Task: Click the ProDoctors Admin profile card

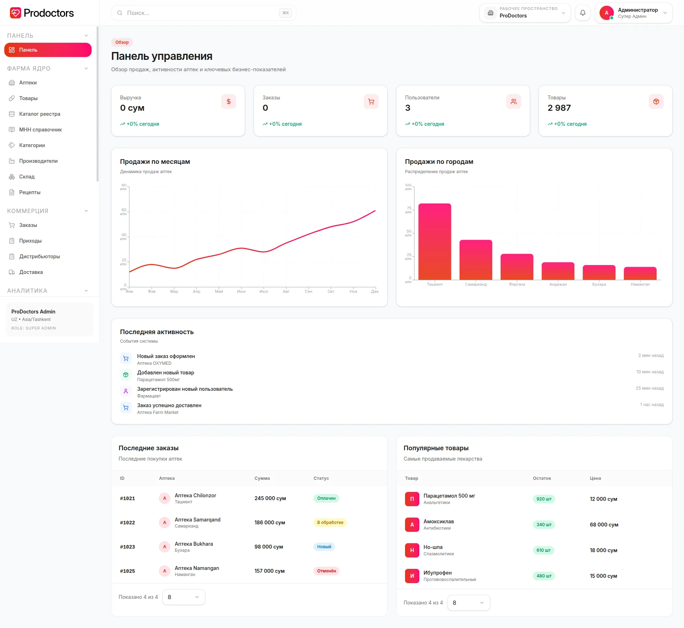Action: coord(50,320)
